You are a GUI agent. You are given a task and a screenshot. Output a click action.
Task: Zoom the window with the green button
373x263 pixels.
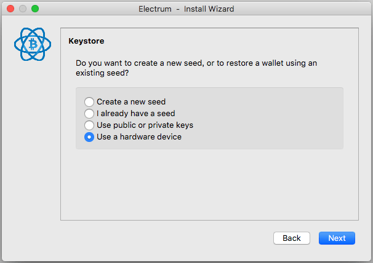pos(35,9)
